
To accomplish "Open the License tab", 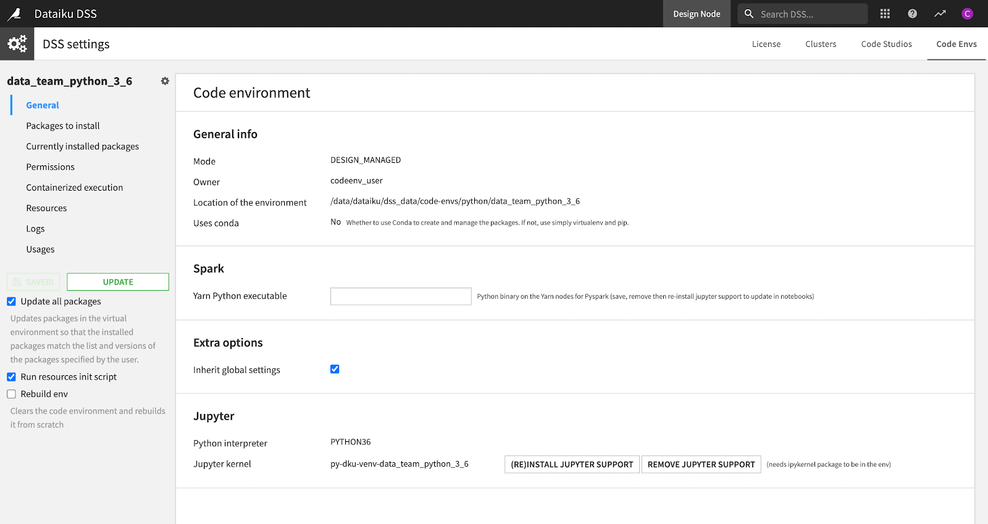I will point(766,44).
